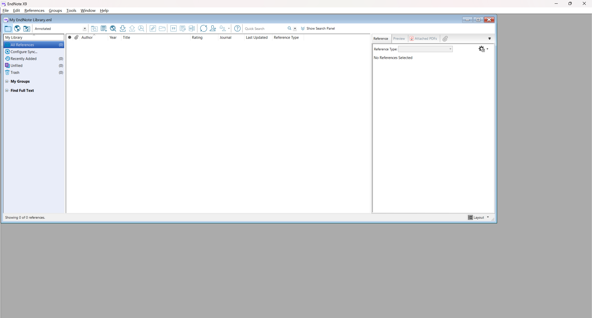Select All References in sidebar
Image resolution: width=592 pixels, height=318 pixels.
(x=34, y=45)
